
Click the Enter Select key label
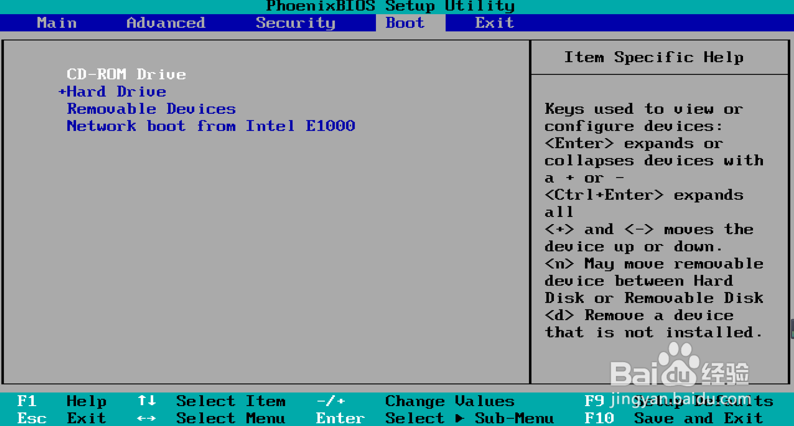pos(340,418)
